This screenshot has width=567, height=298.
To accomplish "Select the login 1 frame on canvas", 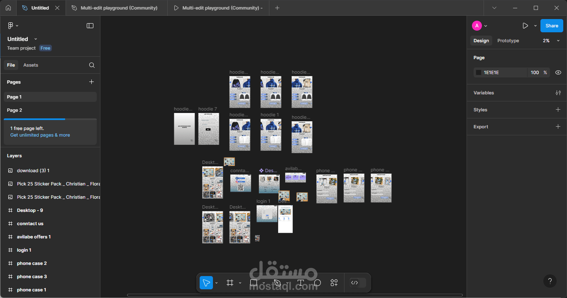I will 267,214.
